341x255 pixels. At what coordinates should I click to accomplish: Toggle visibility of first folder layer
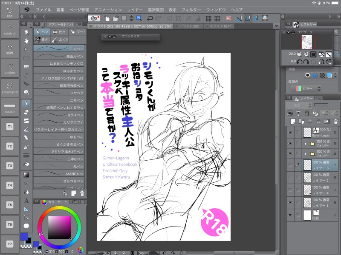[x=290, y=143]
